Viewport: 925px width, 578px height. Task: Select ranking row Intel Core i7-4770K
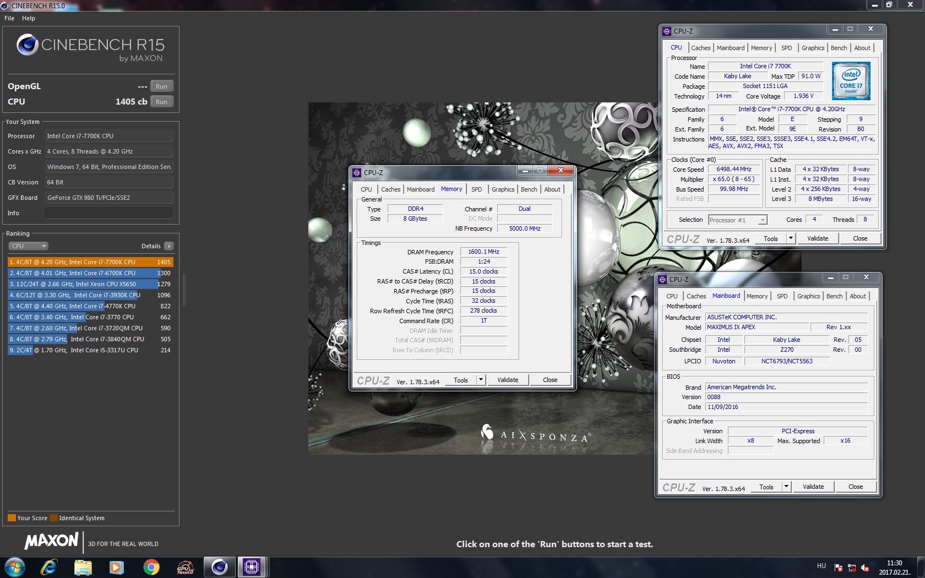[x=90, y=306]
